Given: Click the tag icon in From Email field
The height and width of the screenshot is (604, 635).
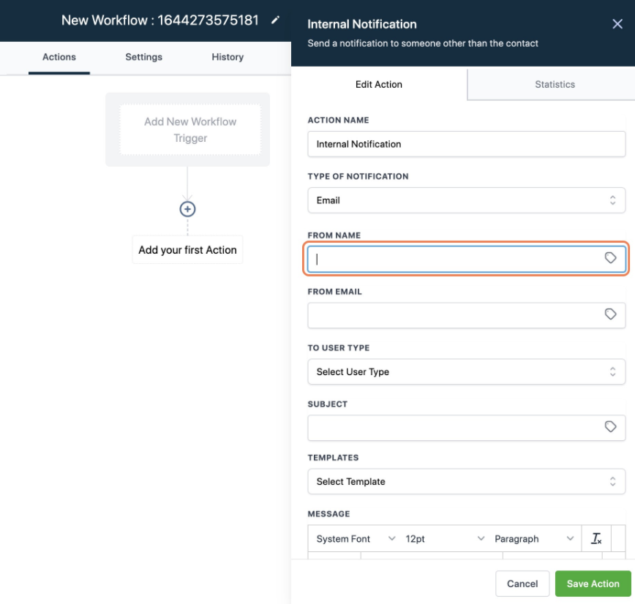Looking at the screenshot, I should (x=612, y=315).
